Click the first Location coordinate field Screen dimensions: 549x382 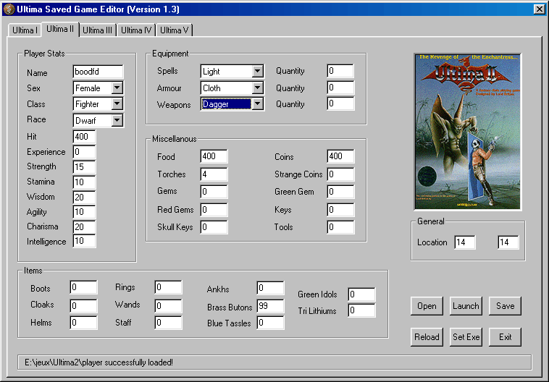click(x=465, y=242)
